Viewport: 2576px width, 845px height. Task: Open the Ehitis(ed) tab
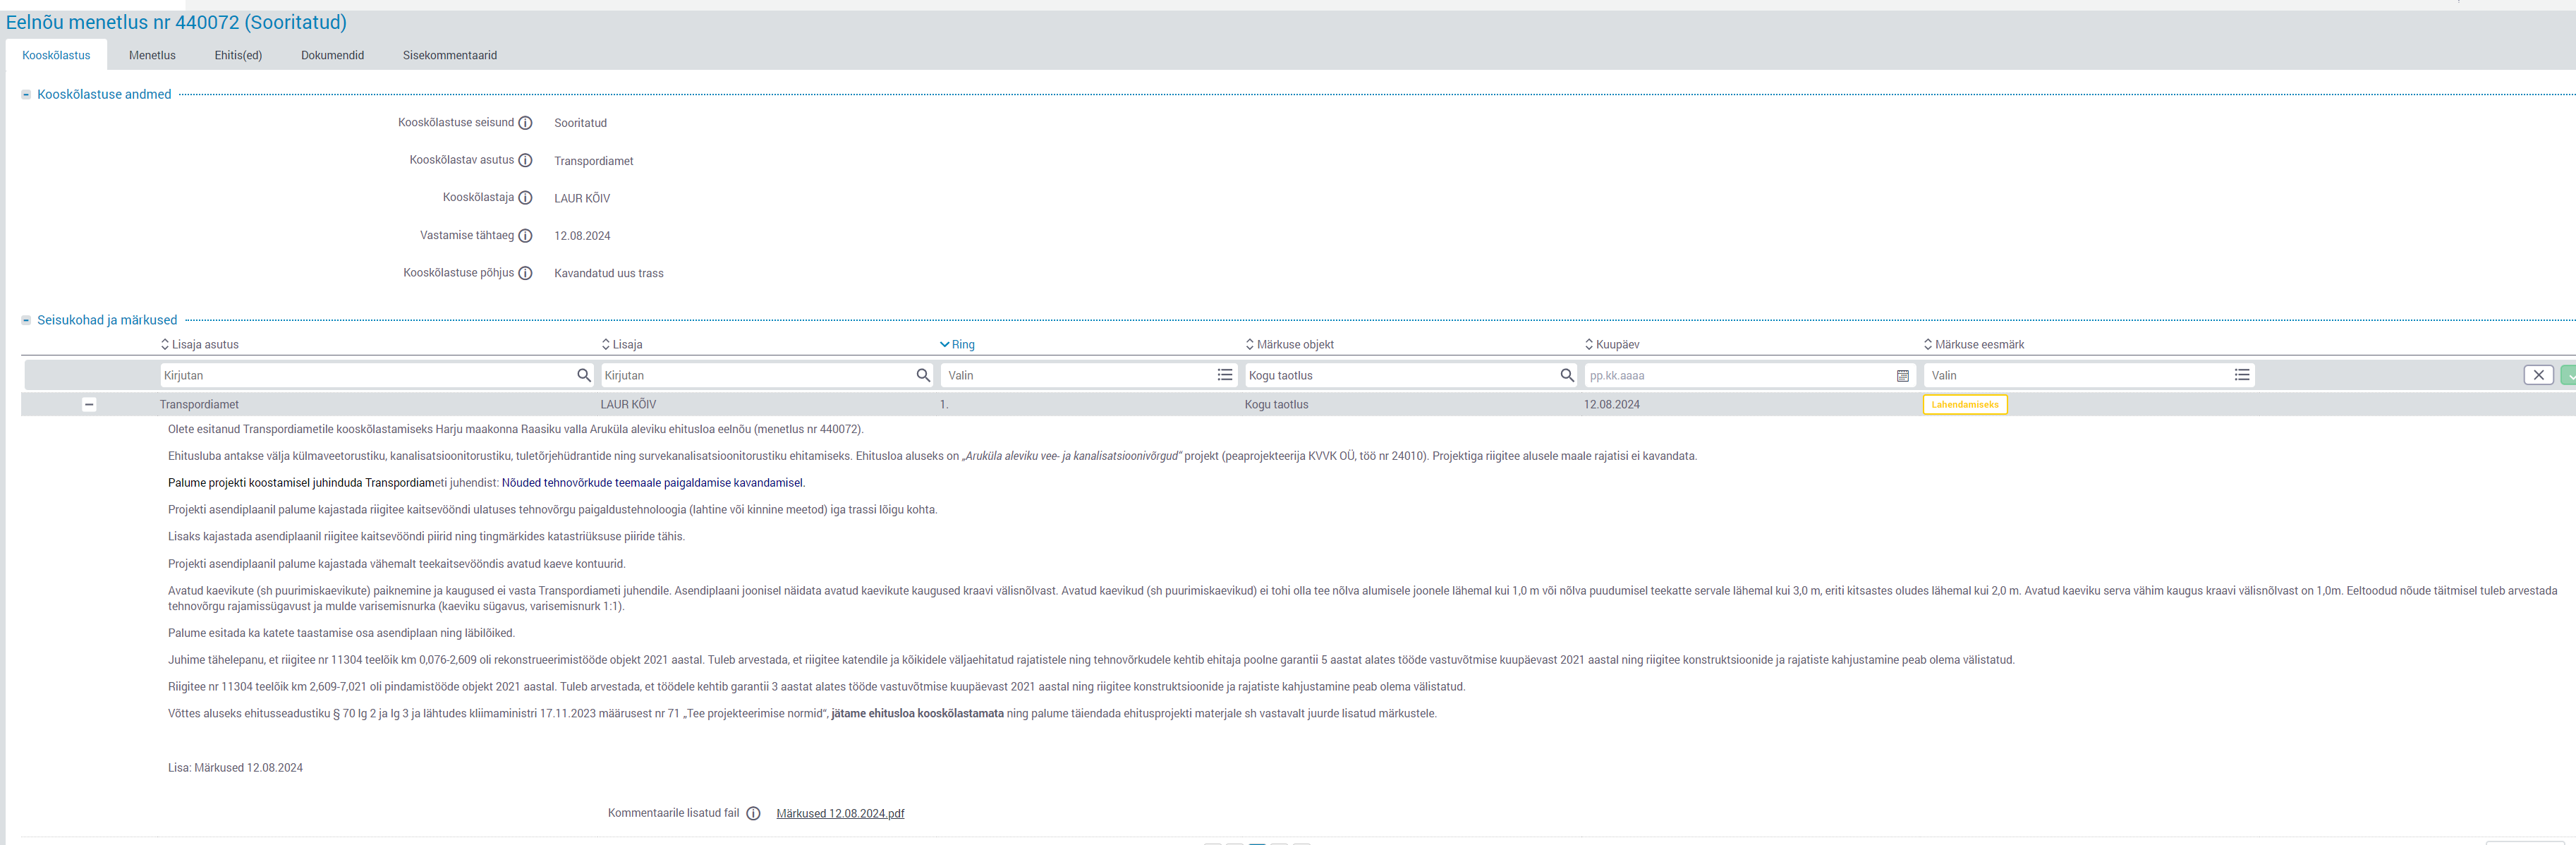[x=238, y=55]
